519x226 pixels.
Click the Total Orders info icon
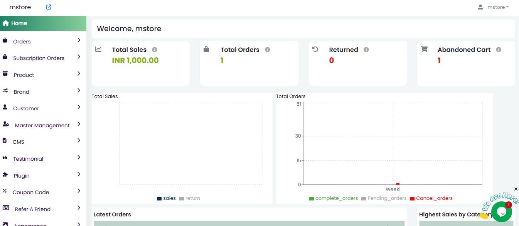[x=268, y=50]
